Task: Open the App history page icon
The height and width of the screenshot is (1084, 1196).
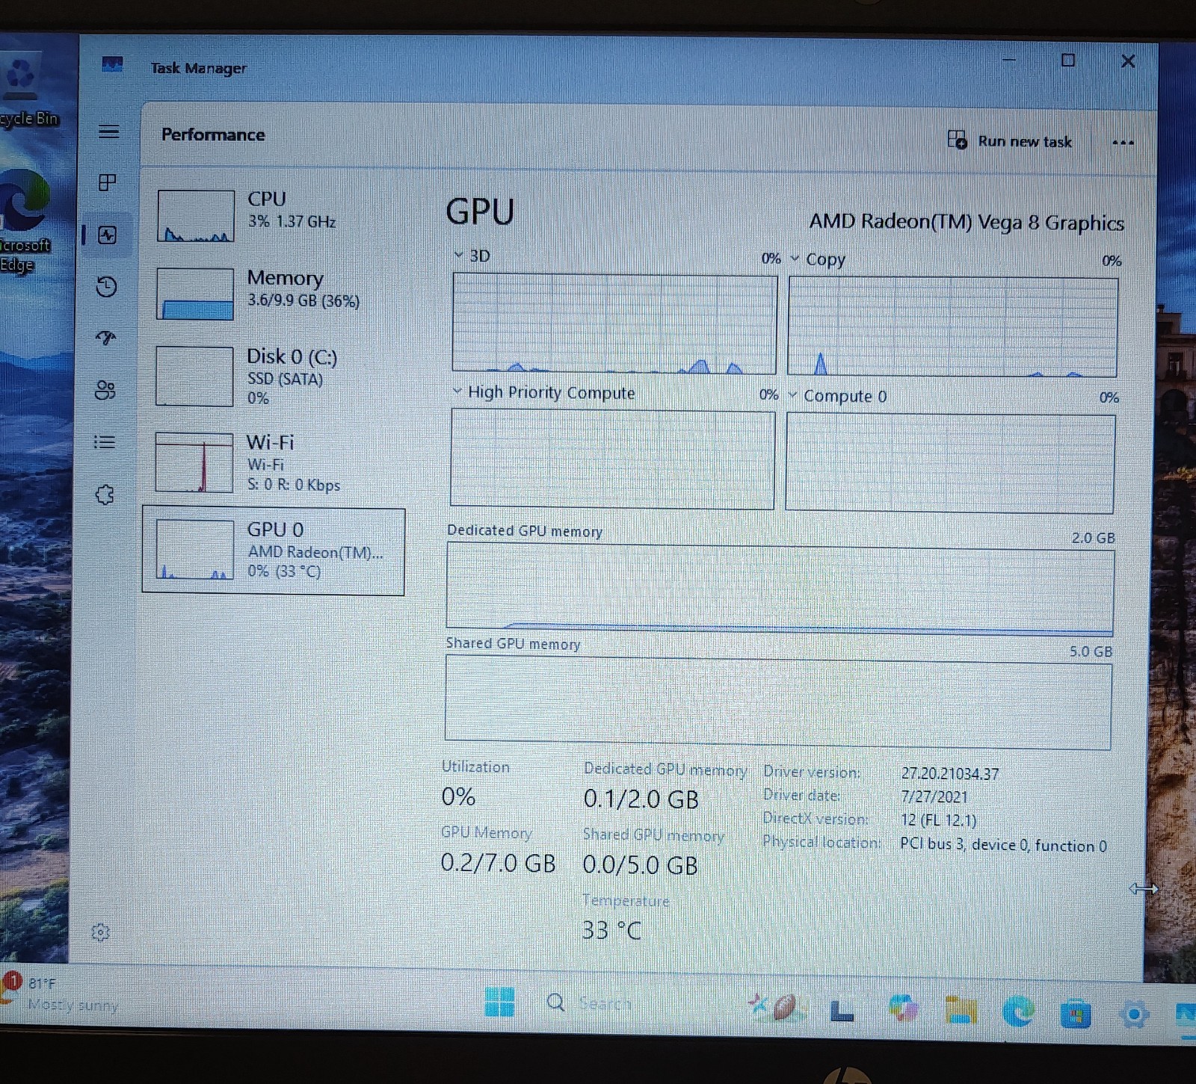Action: coord(106,287)
